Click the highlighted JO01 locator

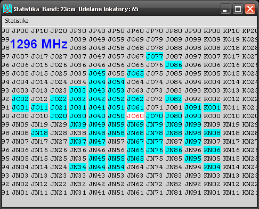tap(20, 107)
